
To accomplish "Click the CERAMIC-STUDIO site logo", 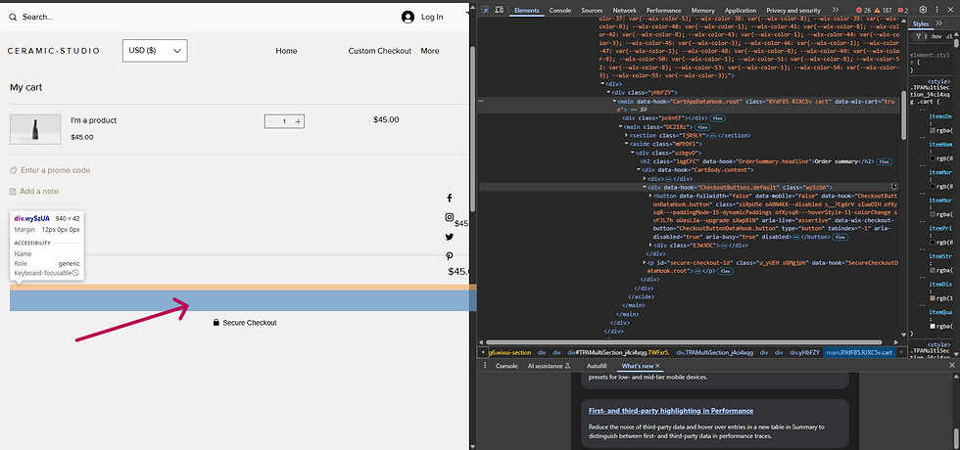I will click(x=53, y=51).
